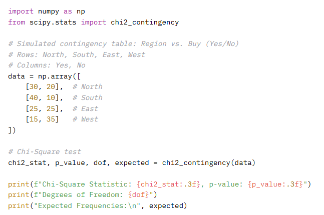The width and height of the screenshot is (324, 215).
Task: Click the '# East' comment
Action: click(85, 108)
